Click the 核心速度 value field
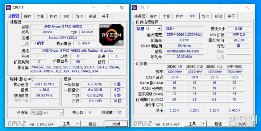 44,84
